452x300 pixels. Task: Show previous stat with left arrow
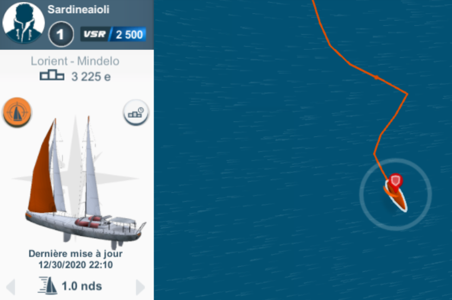pos(11,286)
